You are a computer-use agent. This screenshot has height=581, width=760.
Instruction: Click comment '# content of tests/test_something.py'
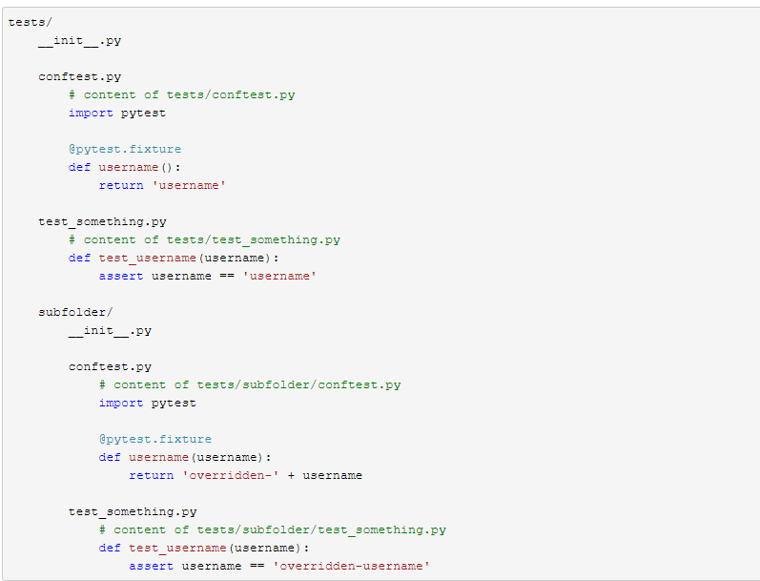point(204,240)
